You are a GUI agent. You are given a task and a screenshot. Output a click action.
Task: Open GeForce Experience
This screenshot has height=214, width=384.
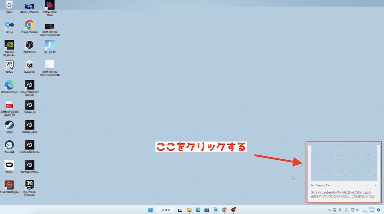tap(9, 45)
